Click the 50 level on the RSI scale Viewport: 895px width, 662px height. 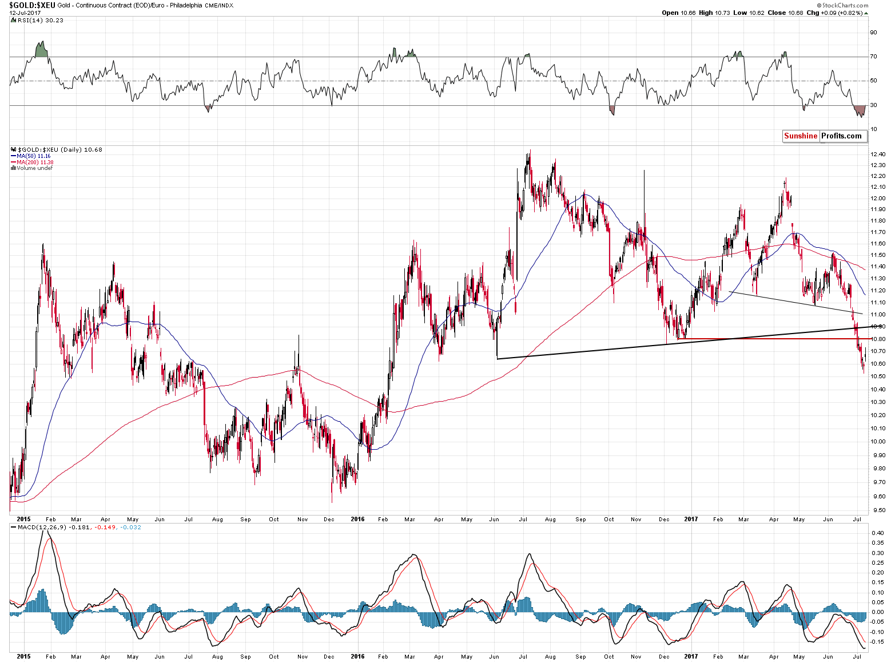point(874,81)
